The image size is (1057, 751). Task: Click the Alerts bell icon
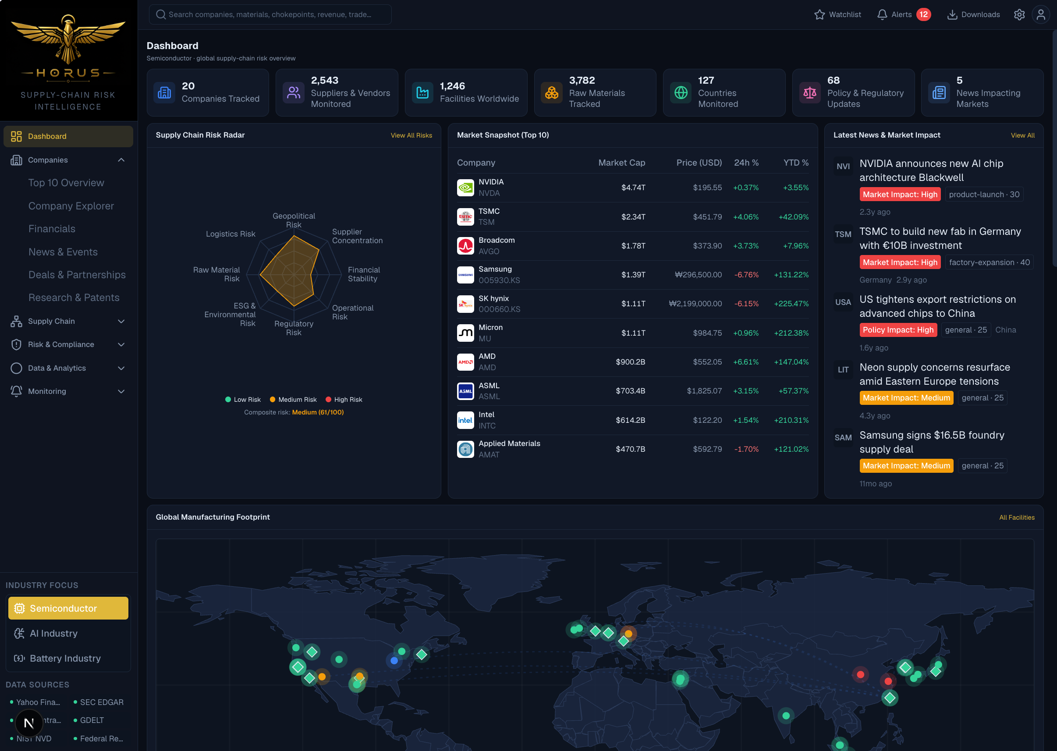pyautogui.click(x=882, y=15)
